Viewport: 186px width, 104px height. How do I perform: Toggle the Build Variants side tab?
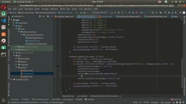(9, 89)
